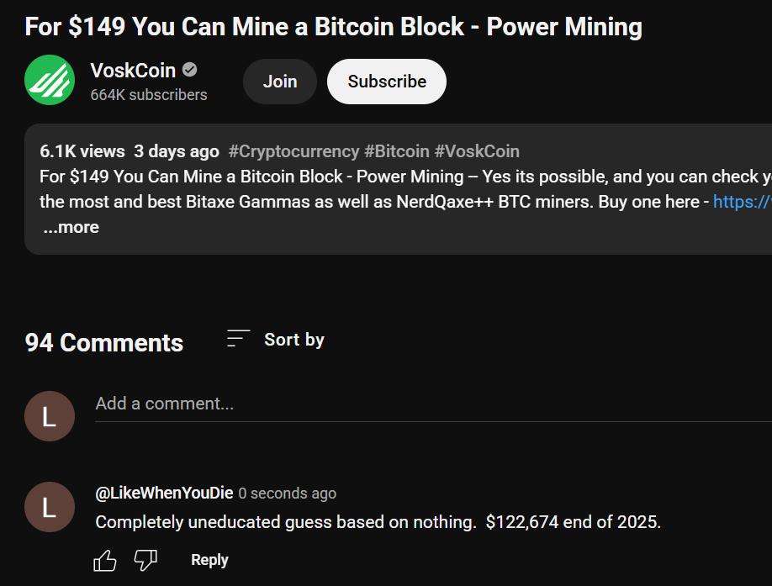Join the VoskCoin channel membership
This screenshot has height=586, width=772.
coord(280,82)
